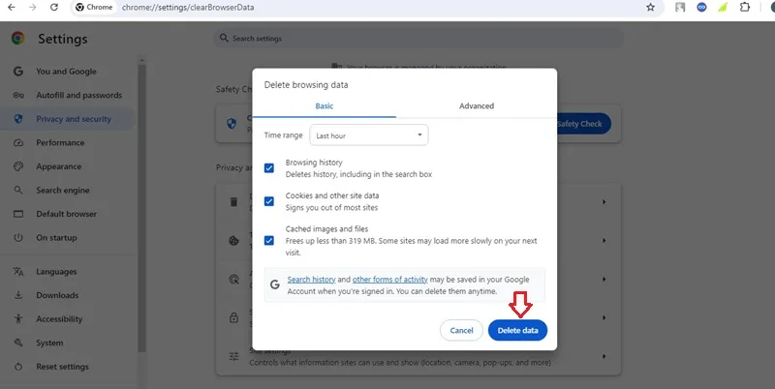The width and height of the screenshot is (775, 389).
Task: Uncheck Cookies and other site data
Action: pyautogui.click(x=269, y=201)
